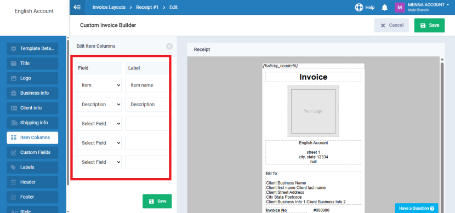455x213 pixels.
Task: Open the Help lifebuoy icon
Action: (359, 8)
